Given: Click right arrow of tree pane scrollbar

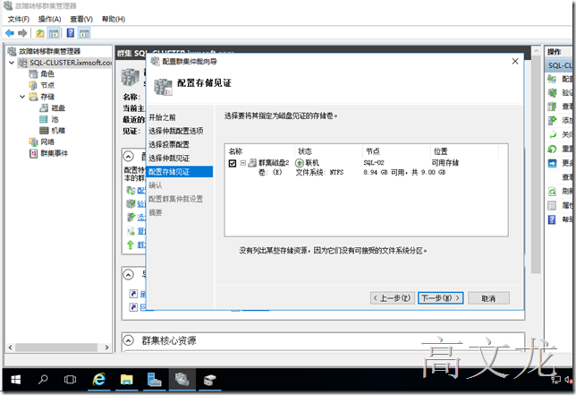Looking at the screenshot, I should (107, 348).
